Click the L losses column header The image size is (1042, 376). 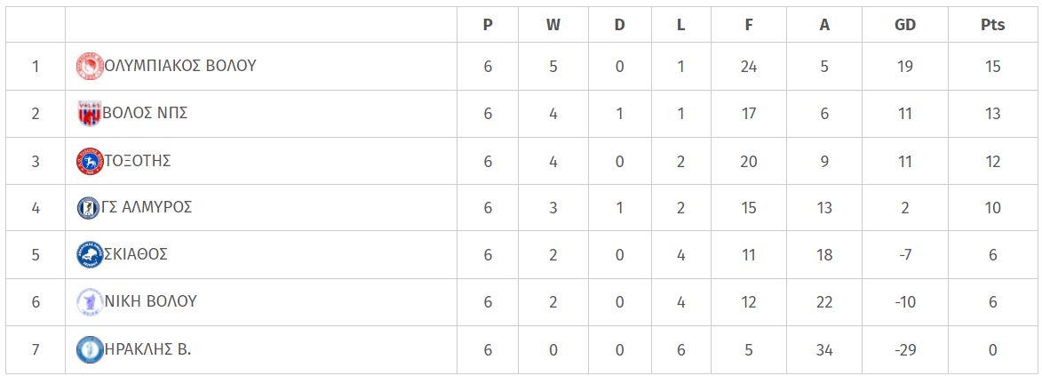click(680, 25)
